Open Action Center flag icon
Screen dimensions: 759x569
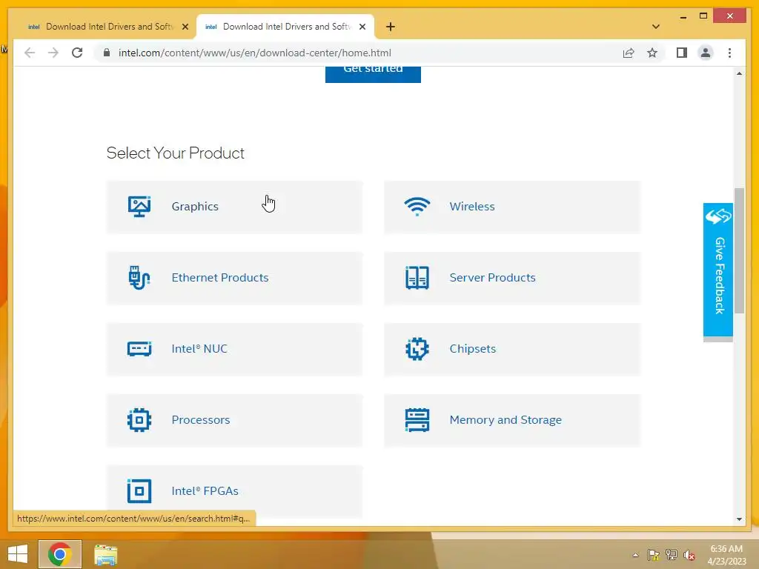click(x=654, y=555)
